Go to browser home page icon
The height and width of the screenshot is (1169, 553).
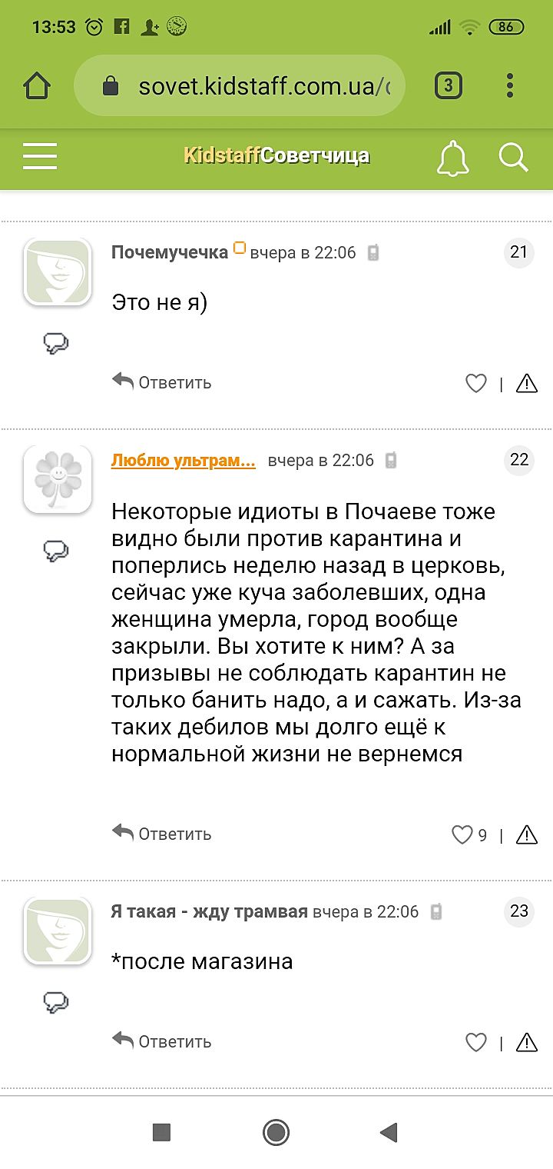click(37, 86)
